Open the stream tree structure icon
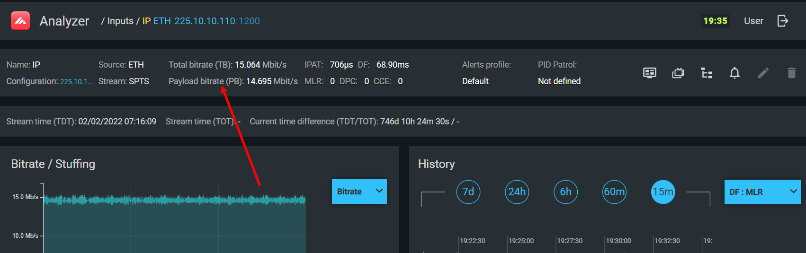 [706, 73]
